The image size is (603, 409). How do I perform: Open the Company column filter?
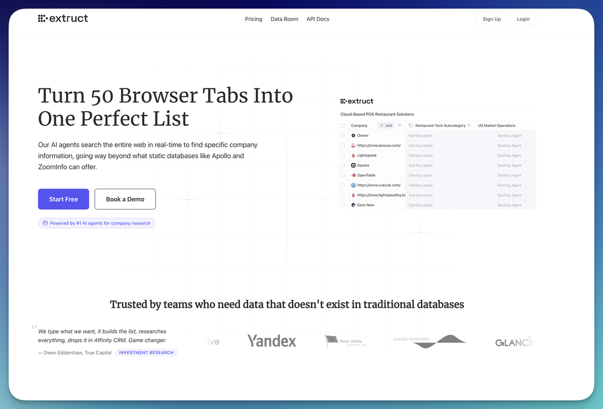400,126
